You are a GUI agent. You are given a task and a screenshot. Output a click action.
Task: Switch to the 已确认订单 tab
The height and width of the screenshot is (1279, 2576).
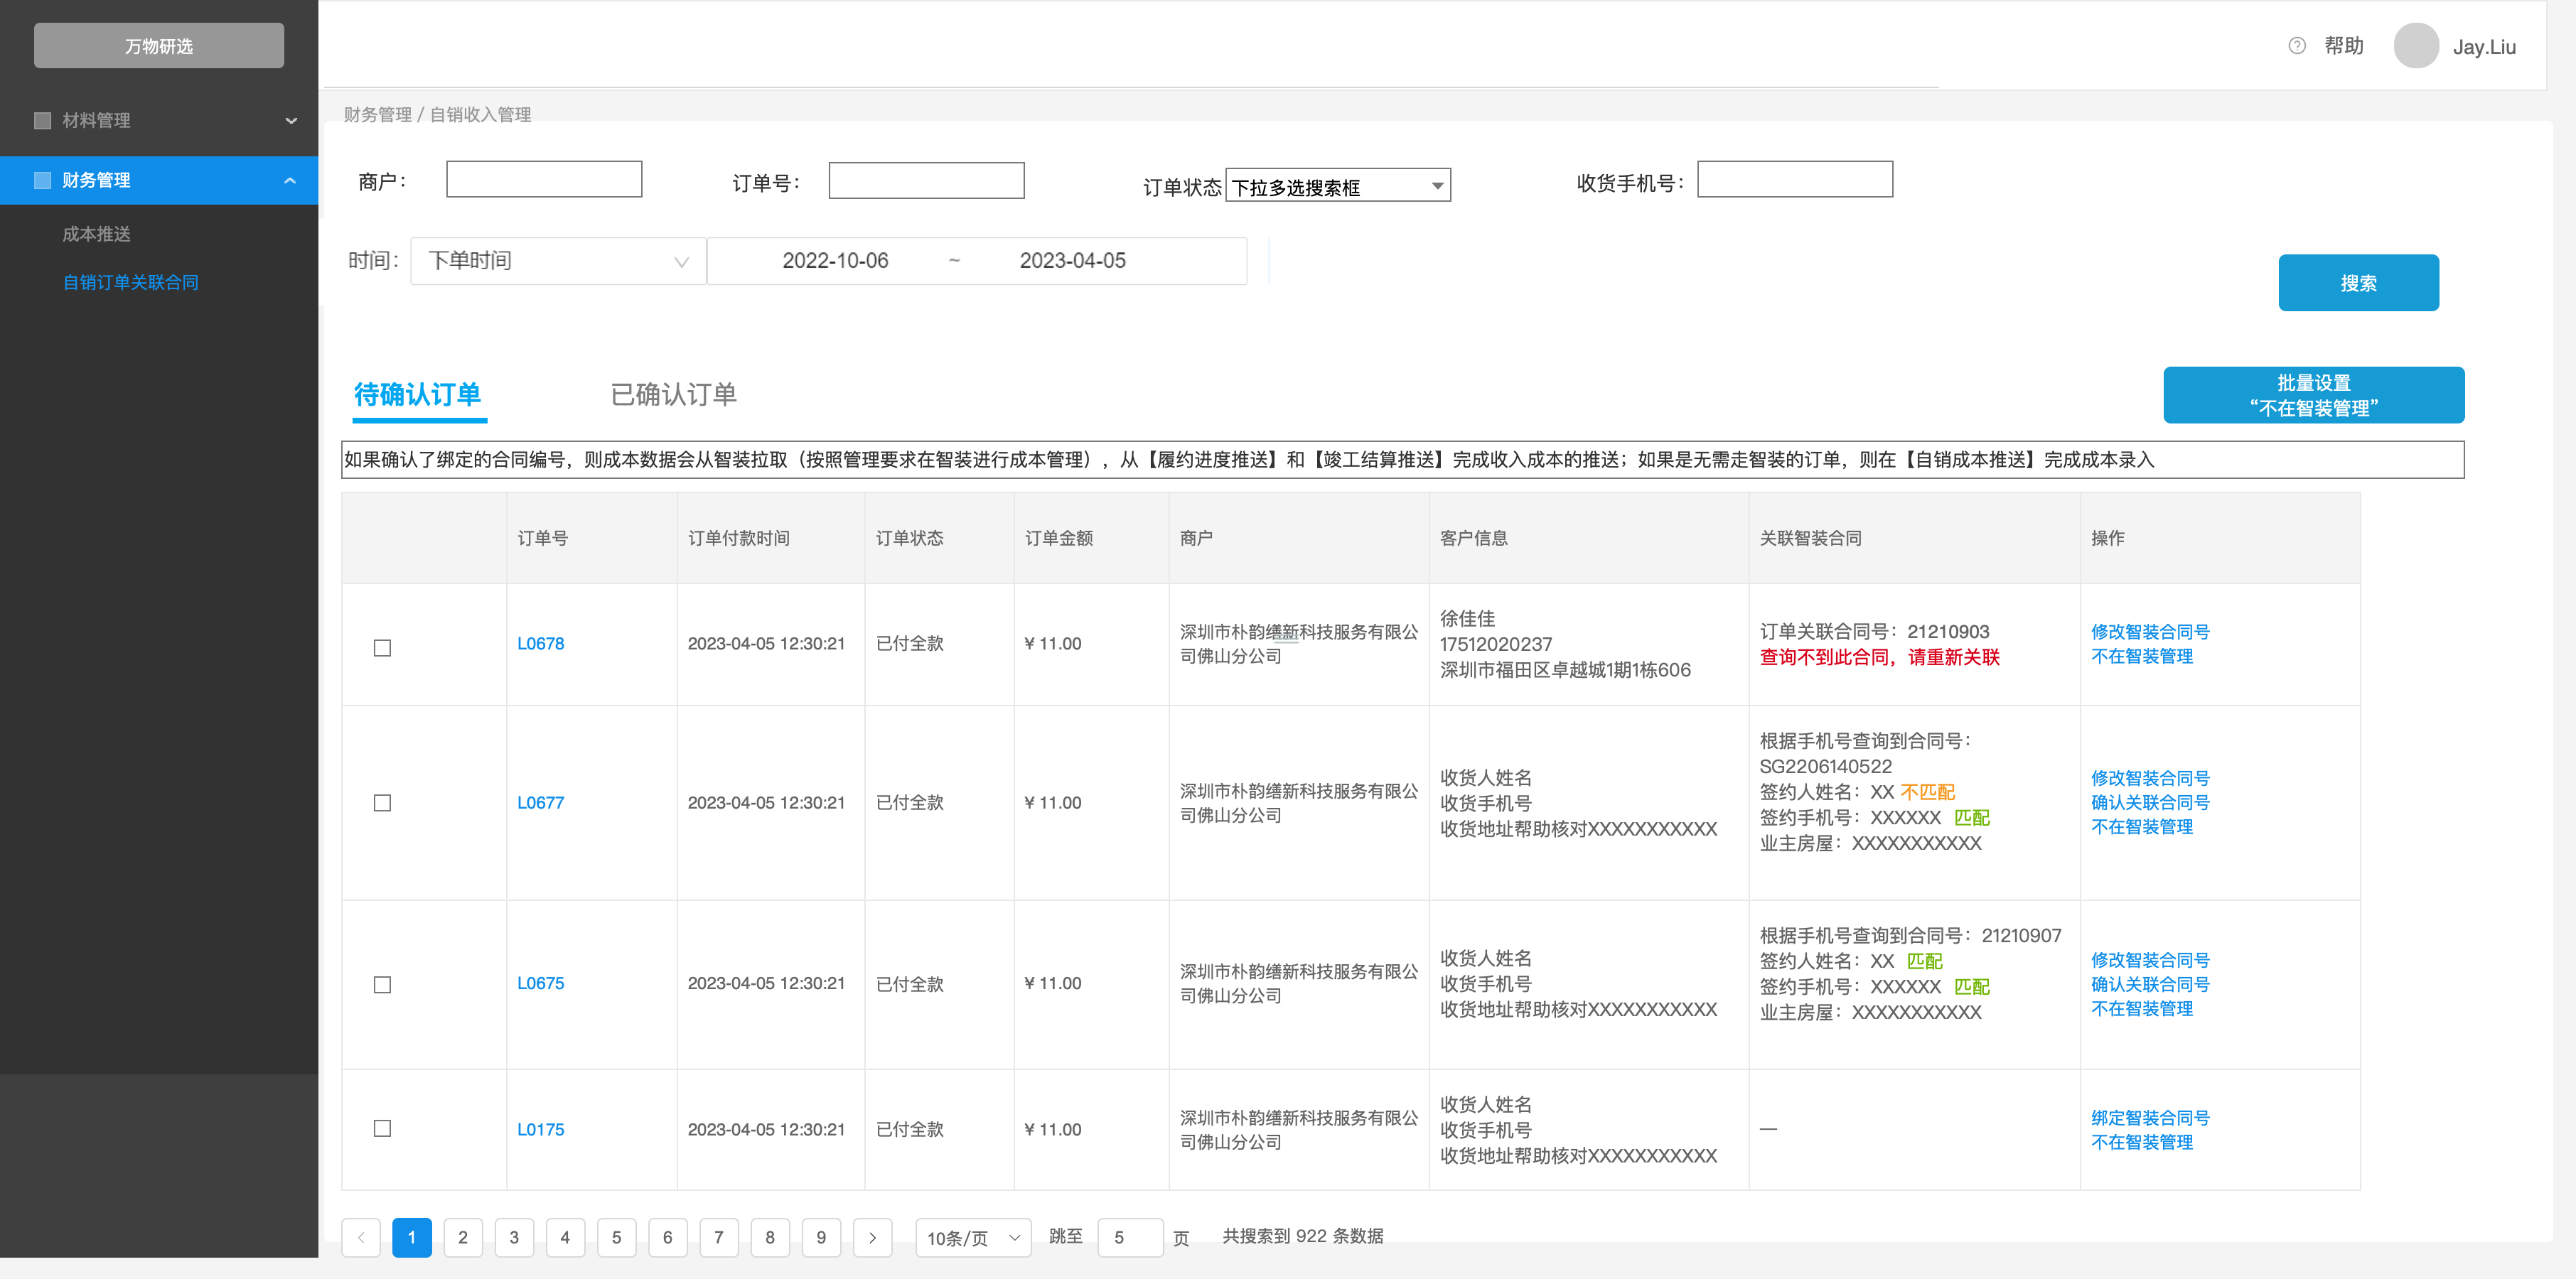click(x=673, y=394)
